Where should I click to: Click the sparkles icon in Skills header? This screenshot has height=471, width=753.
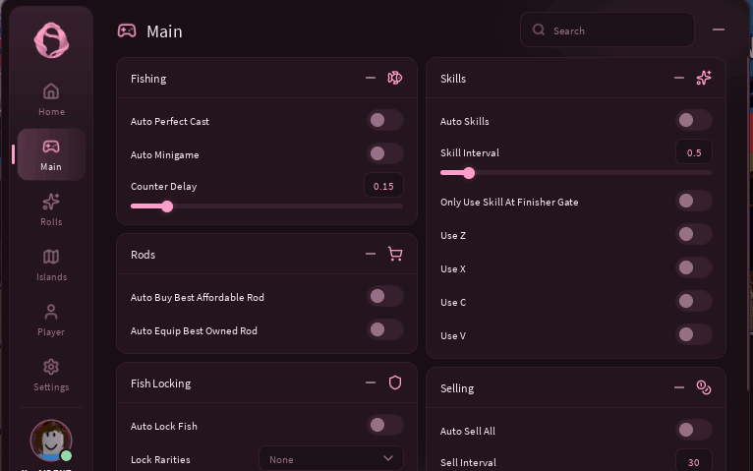704,78
